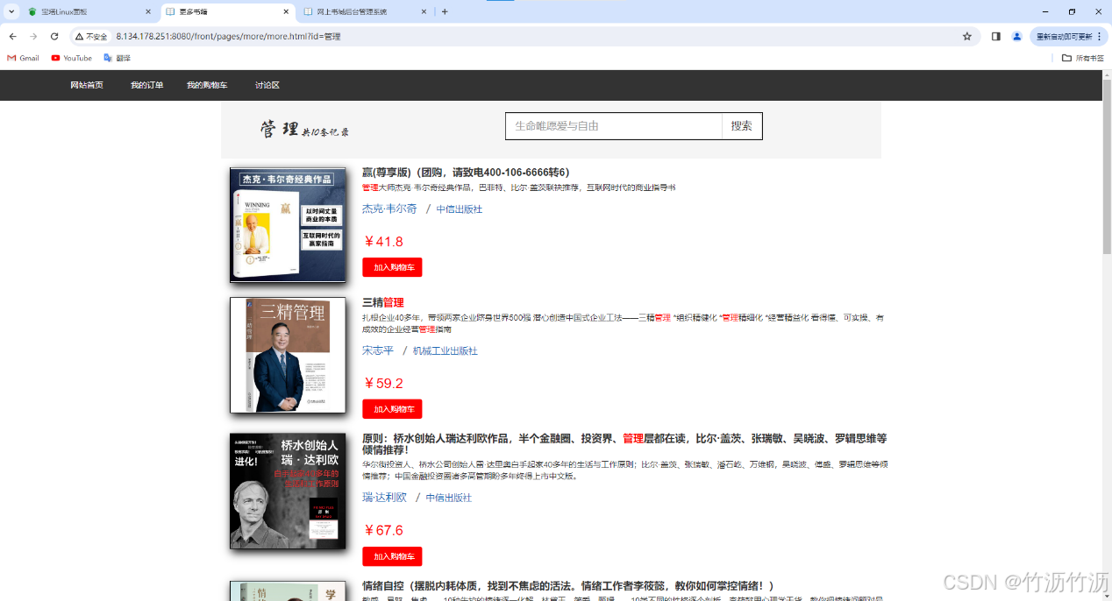This screenshot has width=1112, height=601.
Task: Open 我的订单 in the navigation bar
Action: pyautogui.click(x=147, y=85)
